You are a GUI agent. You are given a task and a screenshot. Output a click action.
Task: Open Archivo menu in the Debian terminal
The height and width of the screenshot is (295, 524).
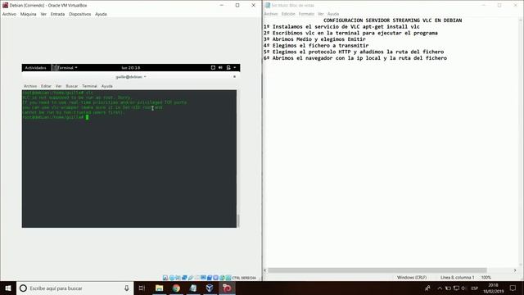[x=30, y=86]
